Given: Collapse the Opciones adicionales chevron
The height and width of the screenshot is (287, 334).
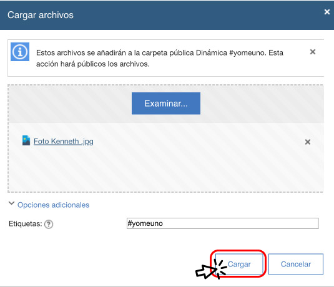Looking at the screenshot, I should [11, 203].
